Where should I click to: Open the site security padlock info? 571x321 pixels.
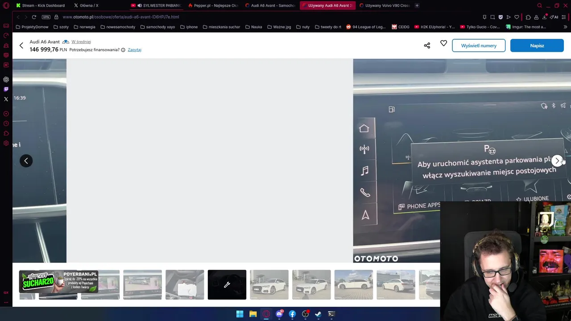[56, 17]
